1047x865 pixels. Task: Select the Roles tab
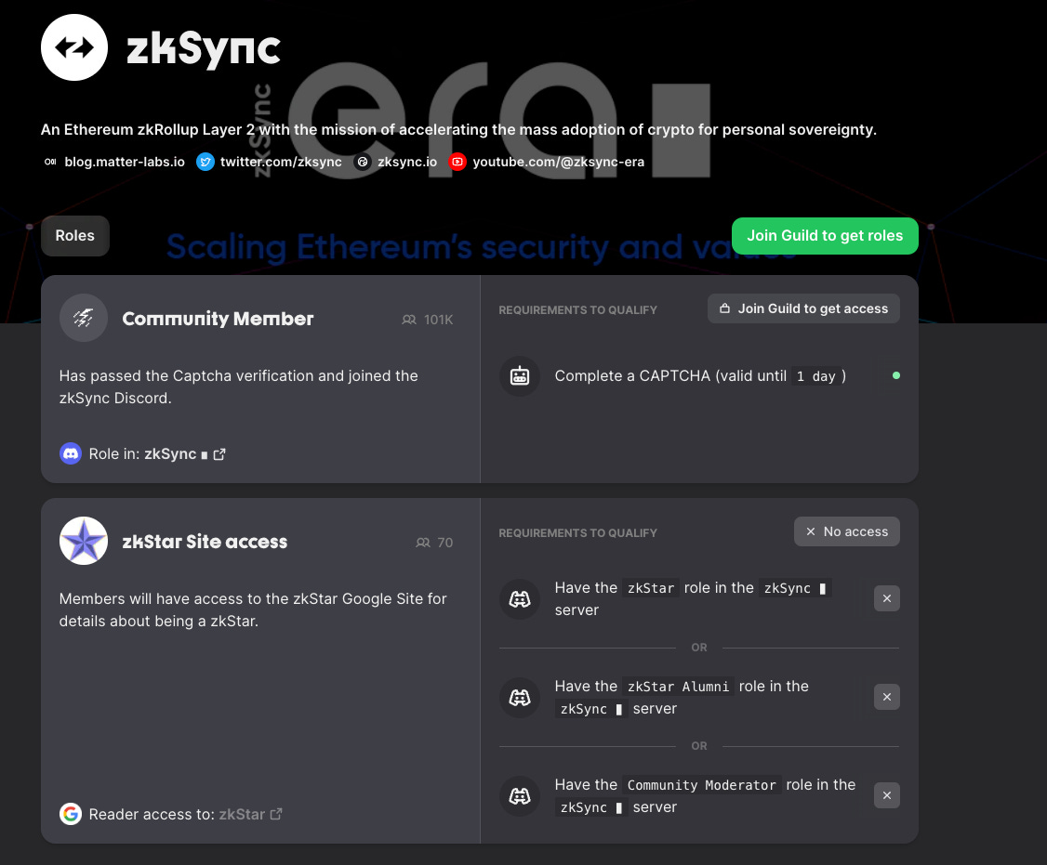point(74,236)
